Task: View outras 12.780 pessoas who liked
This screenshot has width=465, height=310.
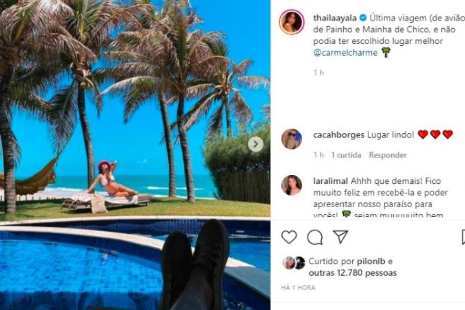Action: (x=353, y=273)
